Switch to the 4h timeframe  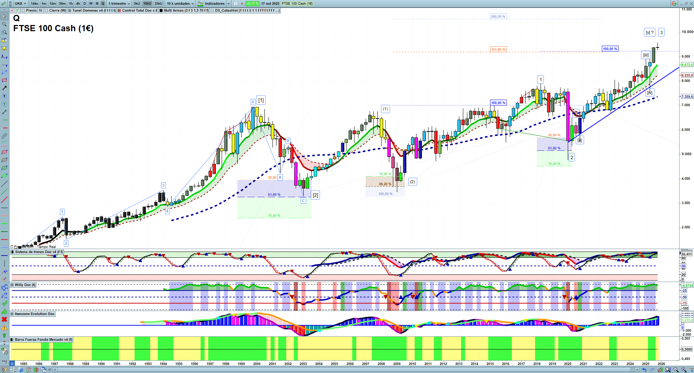pos(78,4)
